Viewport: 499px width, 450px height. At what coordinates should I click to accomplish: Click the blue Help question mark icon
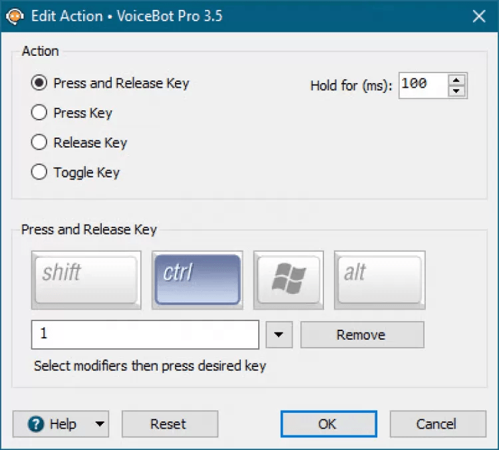pos(37,424)
